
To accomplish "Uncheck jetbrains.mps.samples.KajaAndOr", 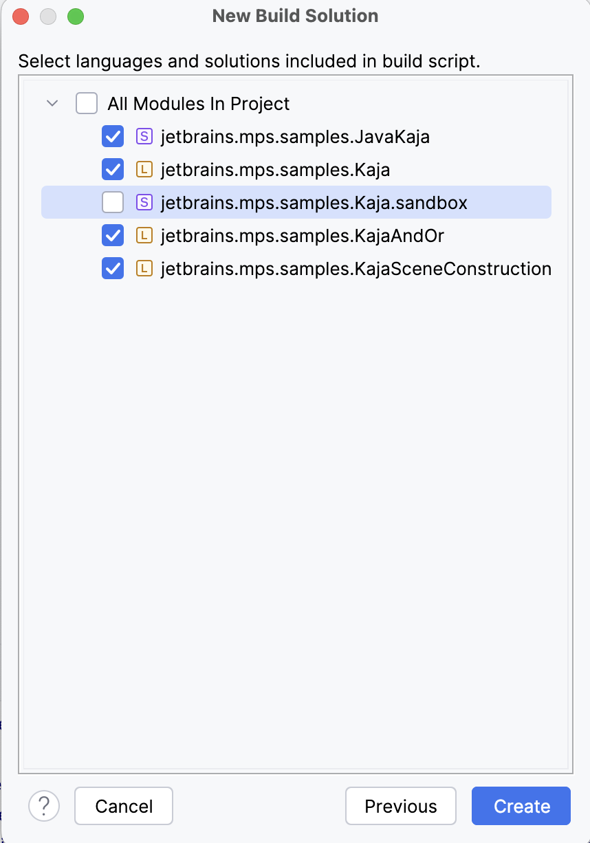I will 112,235.
